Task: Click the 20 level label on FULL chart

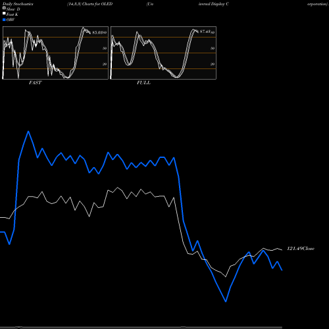Action: click(x=213, y=64)
